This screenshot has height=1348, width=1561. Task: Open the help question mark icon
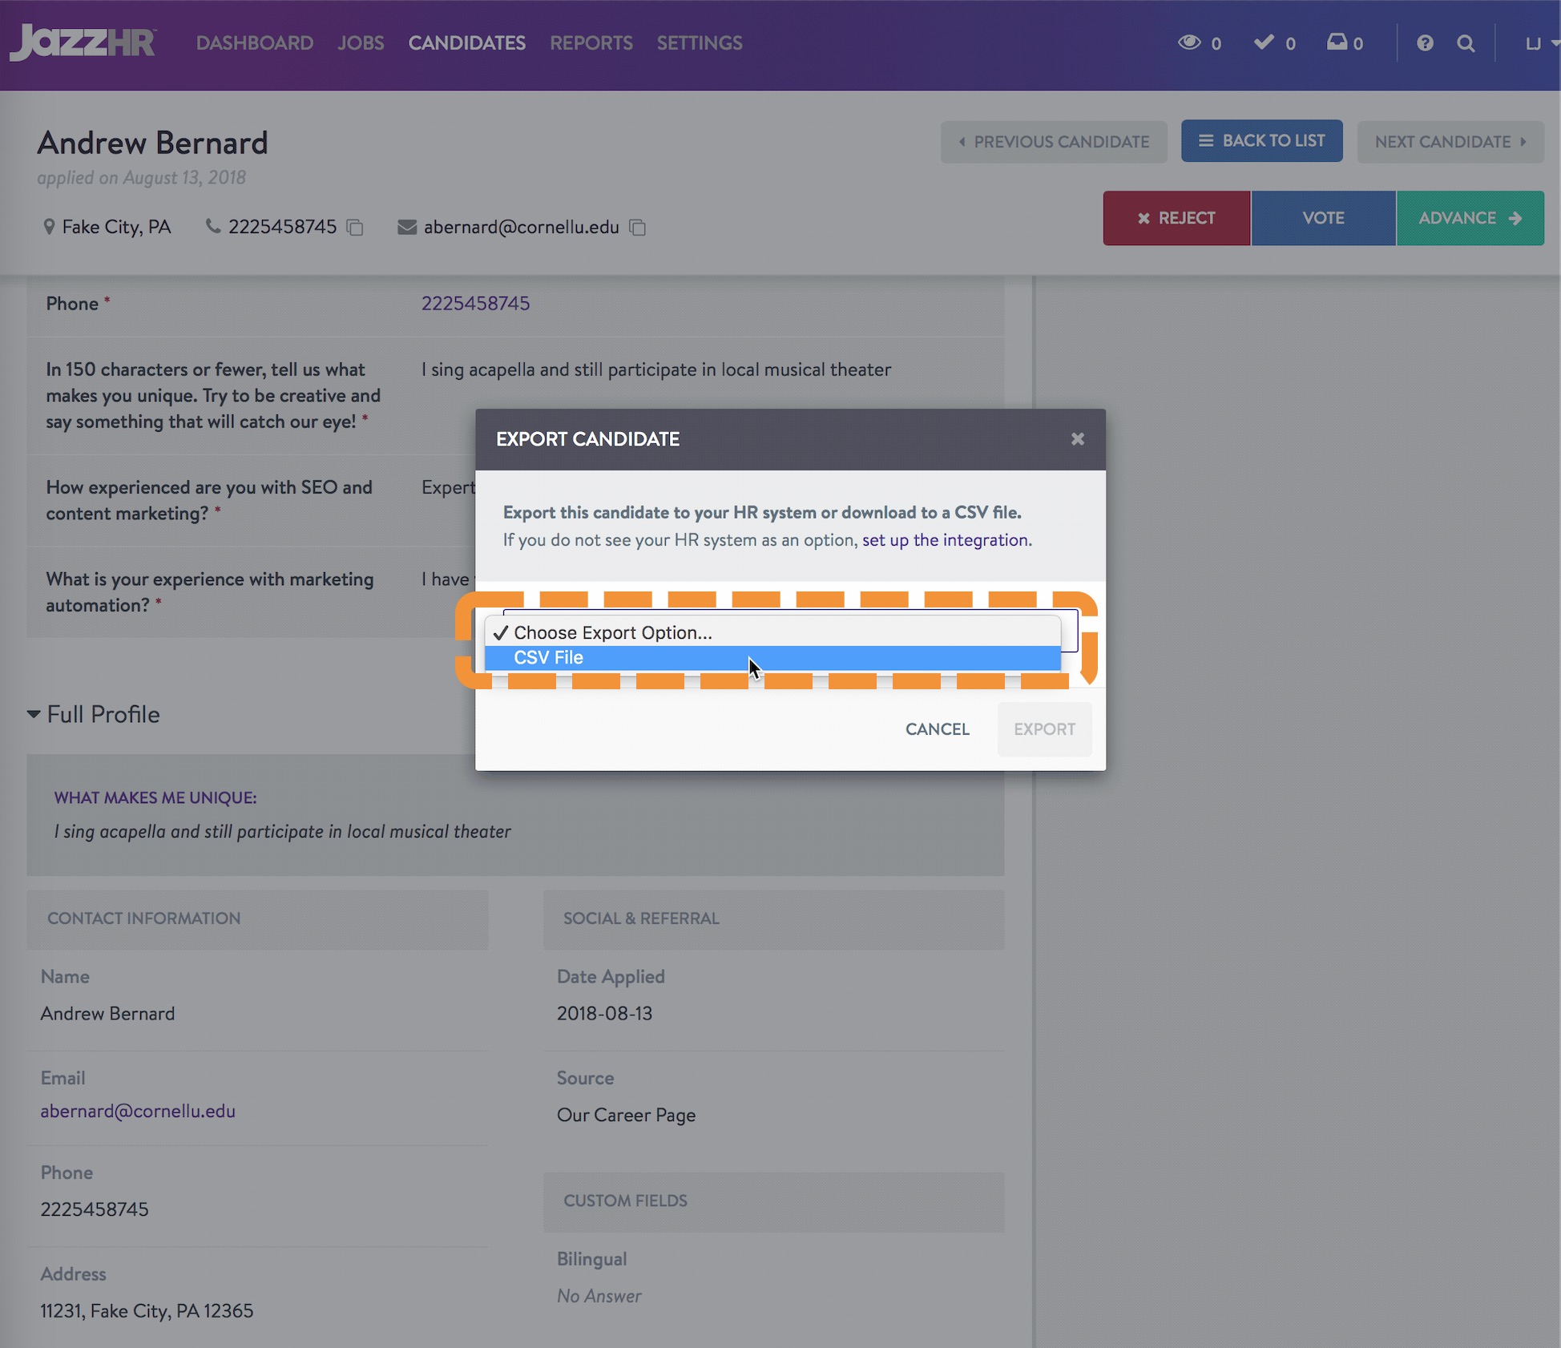click(1424, 43)
